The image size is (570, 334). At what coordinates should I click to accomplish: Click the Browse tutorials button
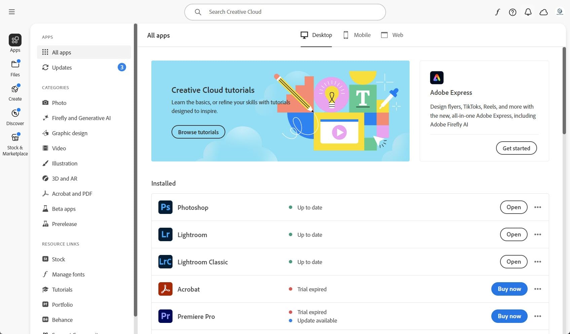[198, 132]
